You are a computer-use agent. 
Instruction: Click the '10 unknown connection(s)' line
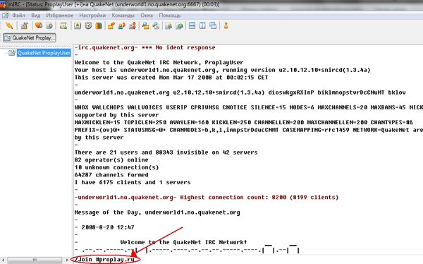click(116, 167)
